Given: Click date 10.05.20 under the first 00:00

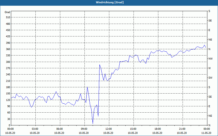Looking at the screenshot, I should (10, 133).
